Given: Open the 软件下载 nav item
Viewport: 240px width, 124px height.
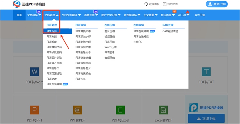Looking at the screenshot, I should 200,15.
